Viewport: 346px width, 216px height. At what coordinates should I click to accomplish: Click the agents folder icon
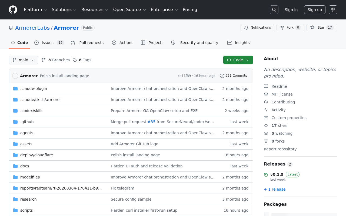(x=15, y=133)
